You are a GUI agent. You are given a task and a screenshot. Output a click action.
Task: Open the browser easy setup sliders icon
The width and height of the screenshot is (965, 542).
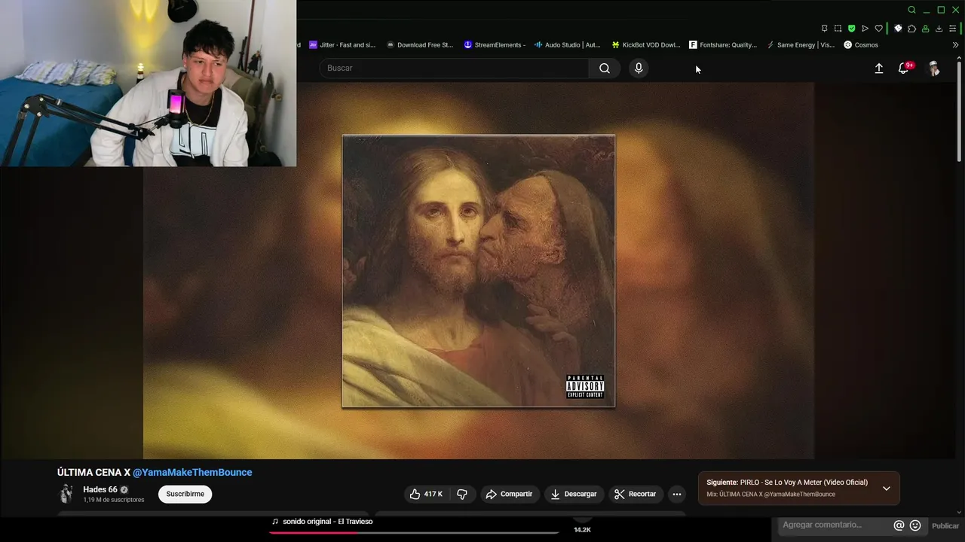pyautogui.click(x=952, y=29)
